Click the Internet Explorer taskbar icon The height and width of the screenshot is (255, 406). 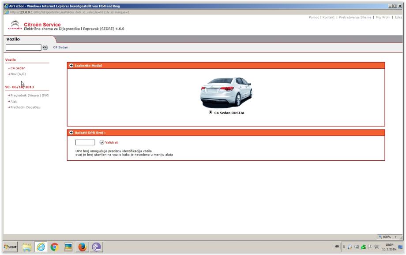(x=40, y=247)
